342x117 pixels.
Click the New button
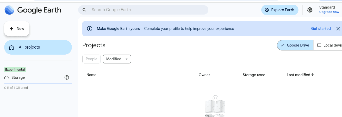17,29
